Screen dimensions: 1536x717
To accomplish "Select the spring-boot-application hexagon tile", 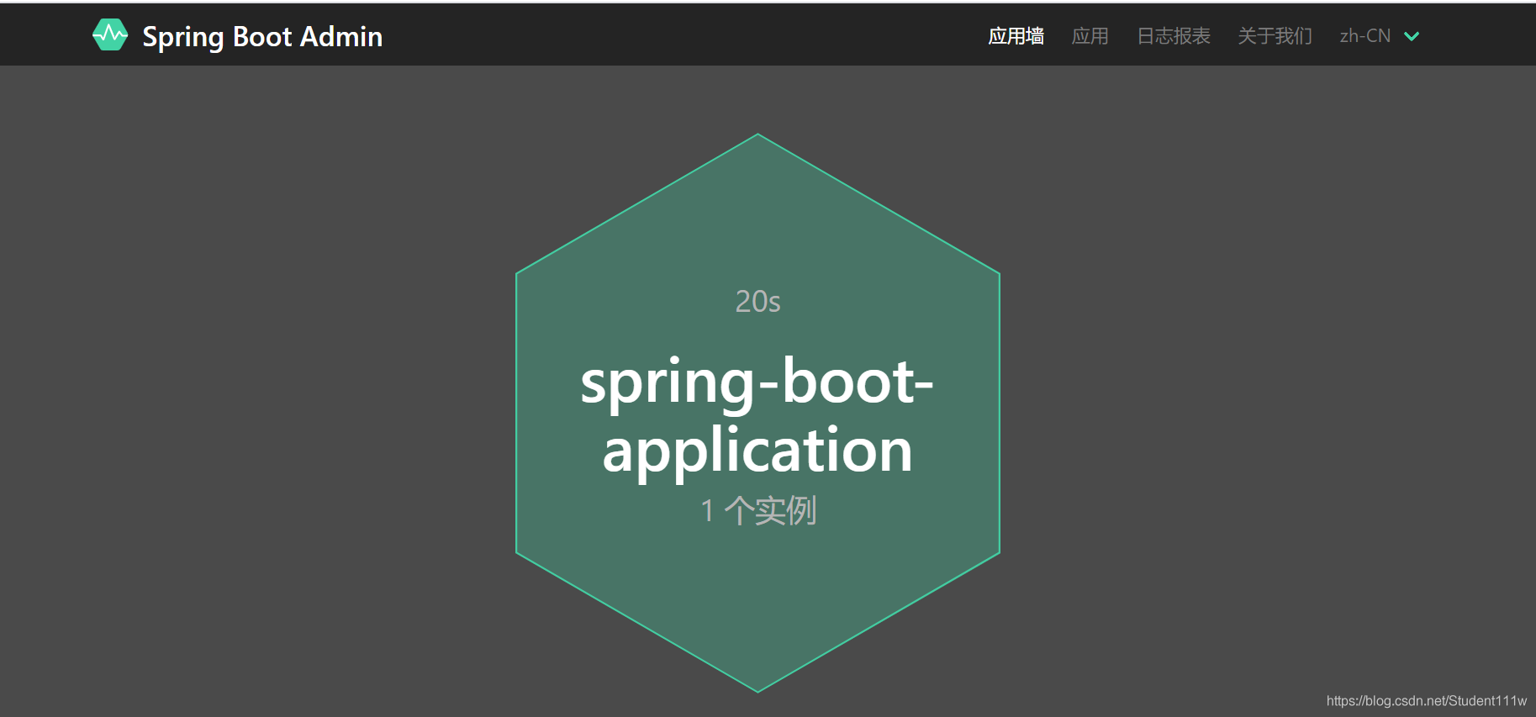I will click(x=757, y=413).
